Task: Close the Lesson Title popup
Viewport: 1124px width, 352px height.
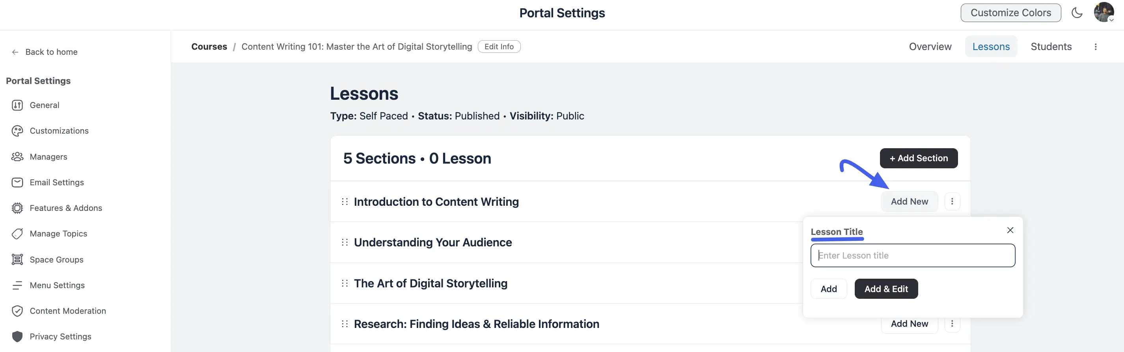Action: (x=1010, y=230)
